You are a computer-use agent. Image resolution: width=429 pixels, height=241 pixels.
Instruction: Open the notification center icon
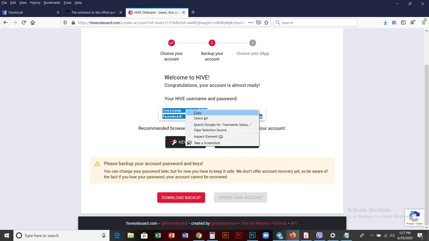(x=420, y=235)
